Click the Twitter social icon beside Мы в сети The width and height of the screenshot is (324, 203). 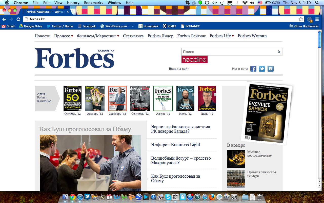pos(262,69)
